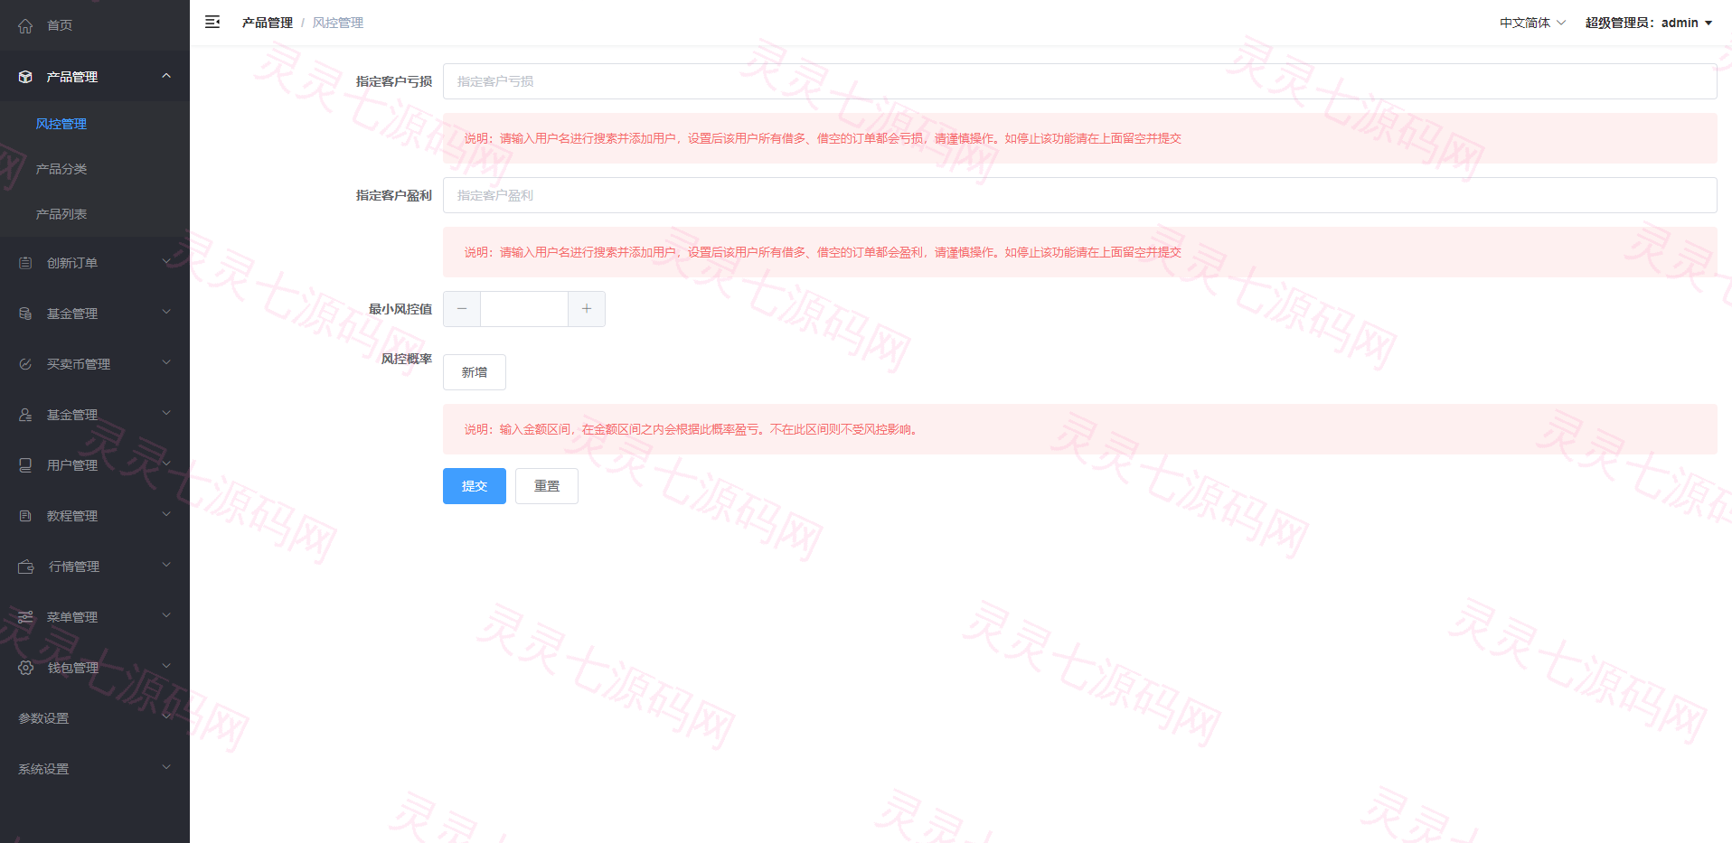Click the 用户管理 sidebar icon
The height and width of the screenshot is (843, 1732).
pyautogui.click(x=25, y=465)
